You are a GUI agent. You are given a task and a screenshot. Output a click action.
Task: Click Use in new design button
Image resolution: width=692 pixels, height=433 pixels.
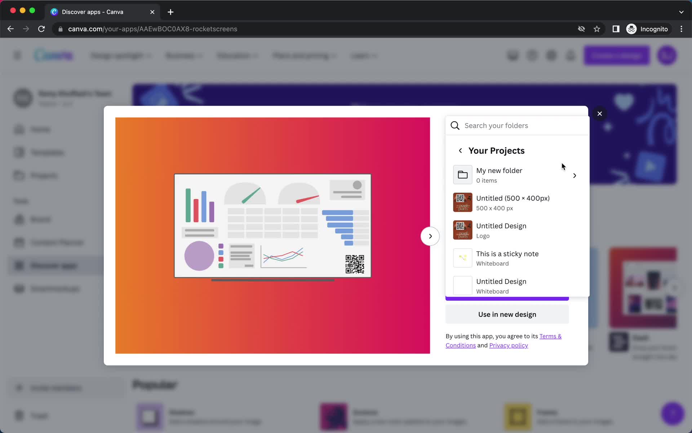click(x=507, y=314)
